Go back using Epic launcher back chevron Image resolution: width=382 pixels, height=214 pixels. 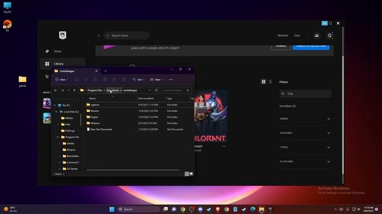click(98, 36)
